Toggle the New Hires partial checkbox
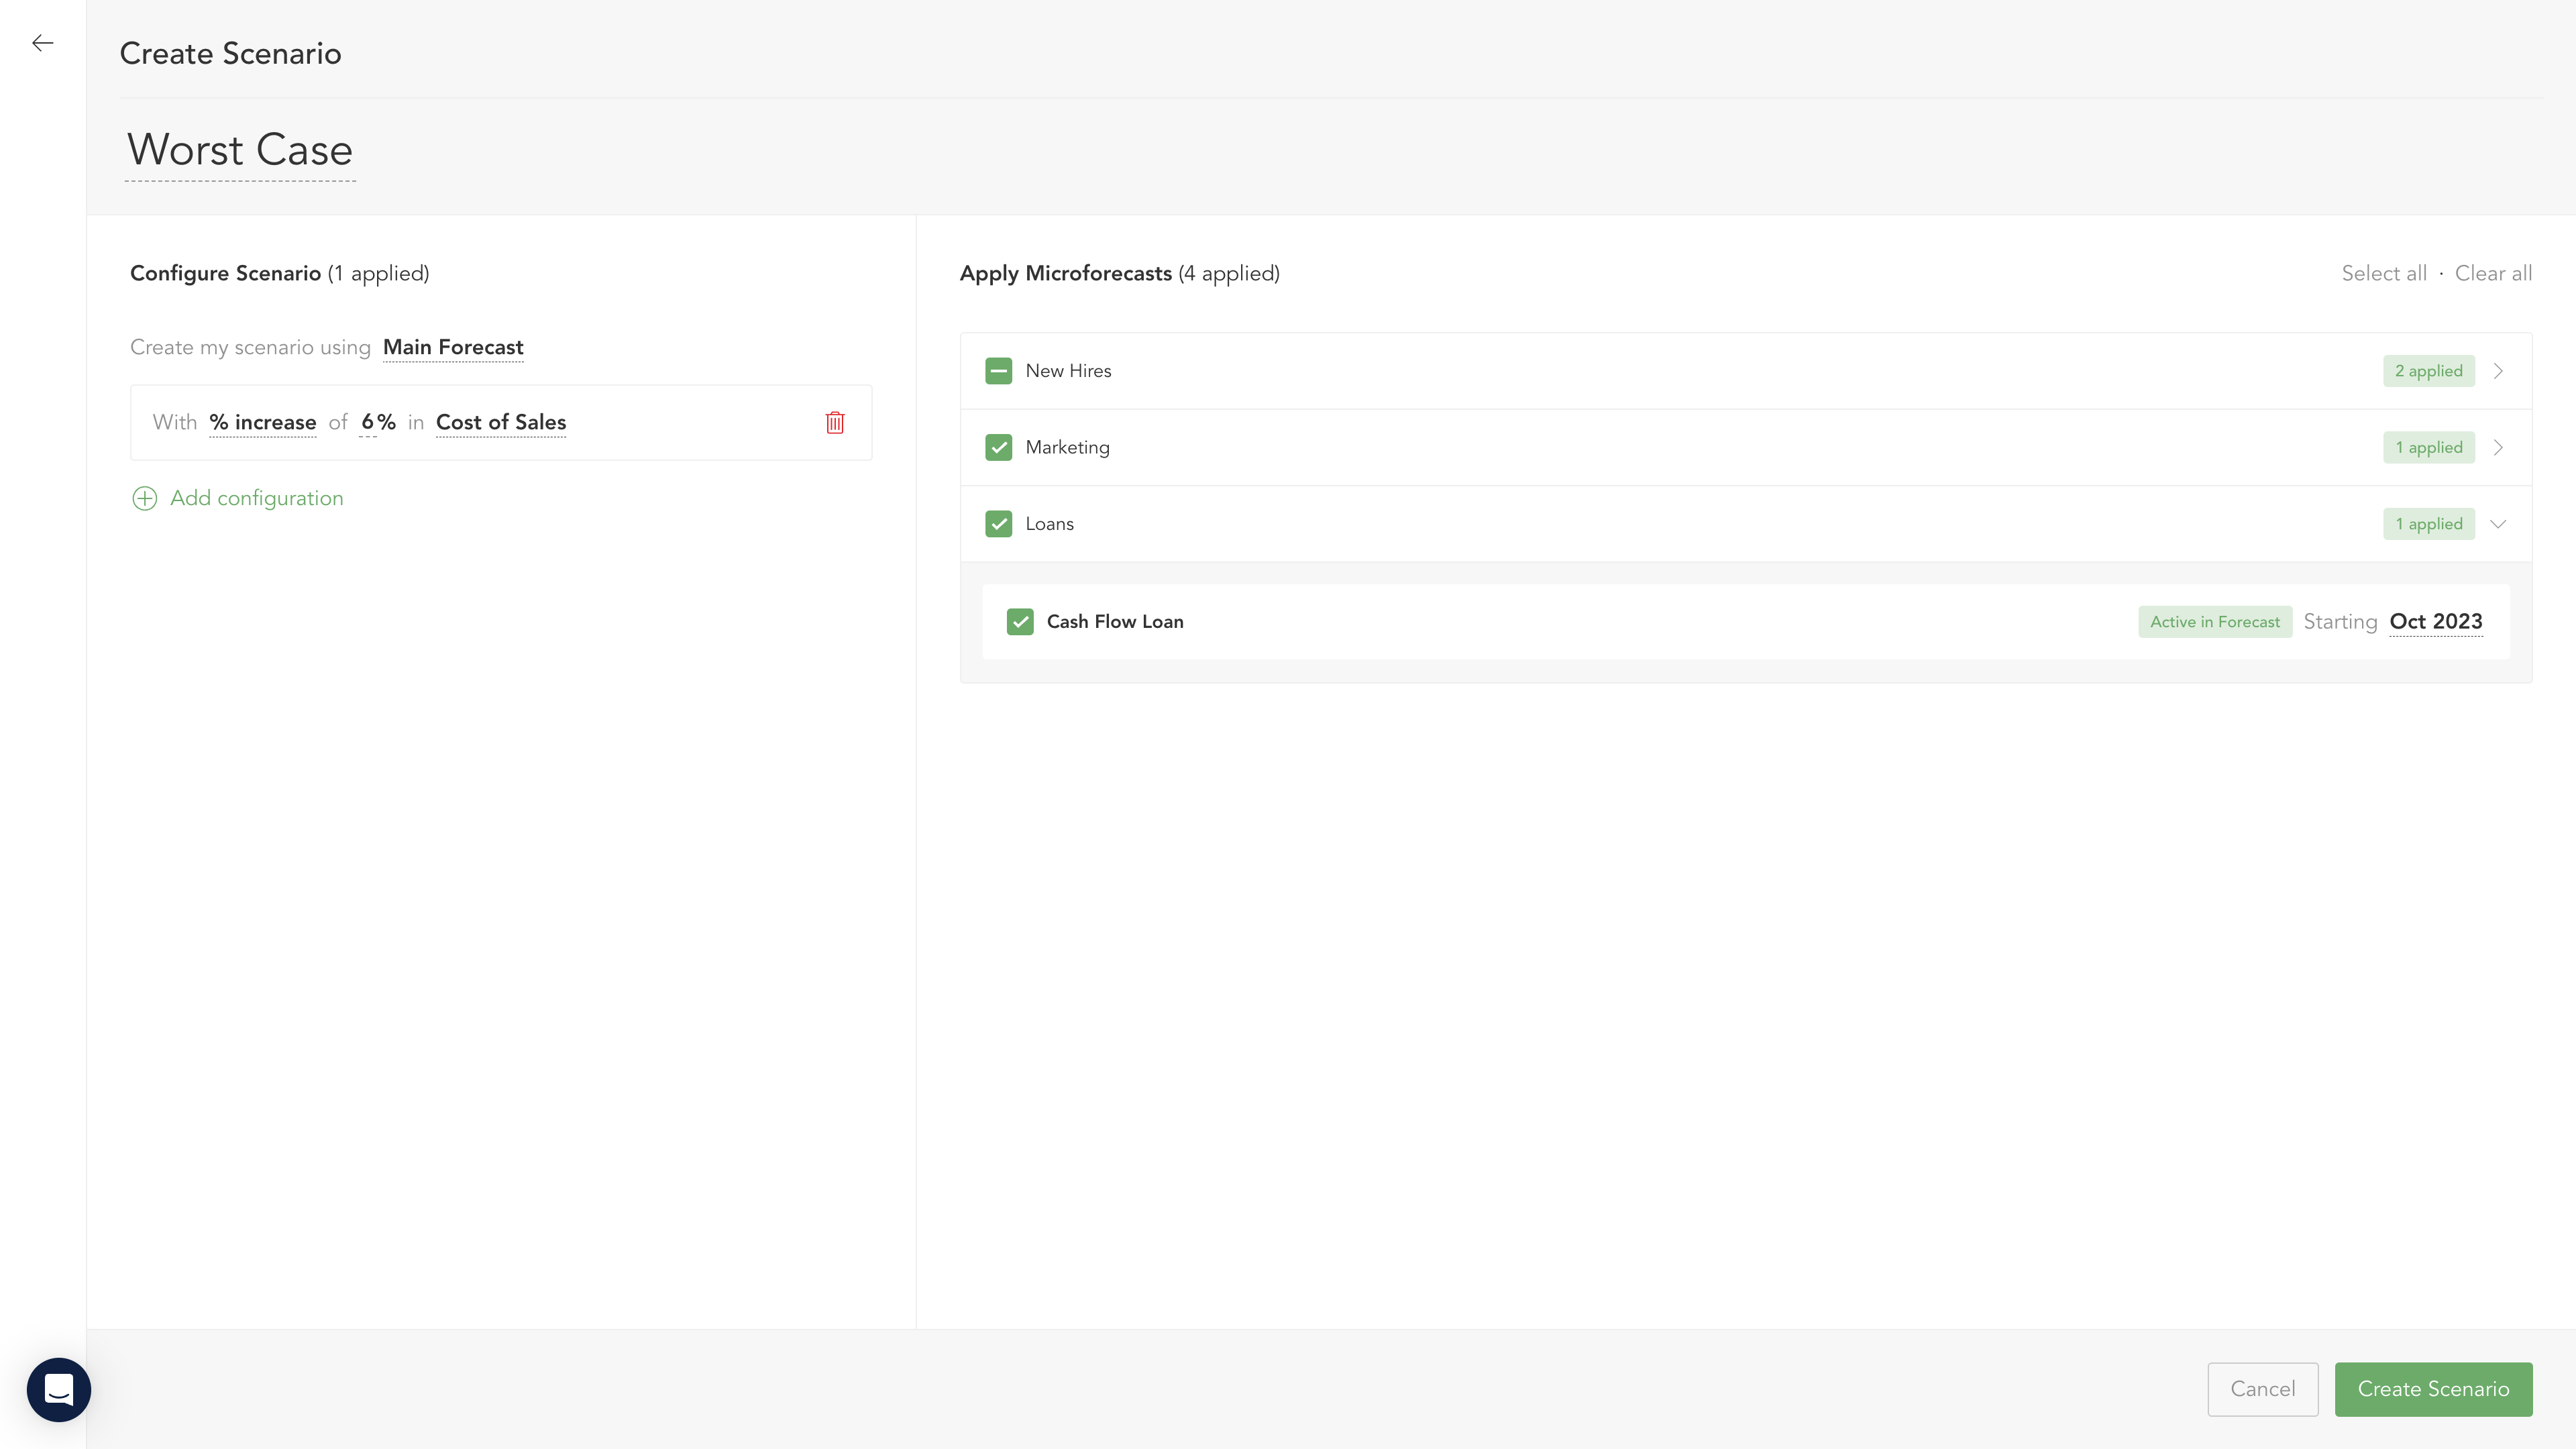Viewport: 2576px width, 1449px height. [x=998, y=371]
